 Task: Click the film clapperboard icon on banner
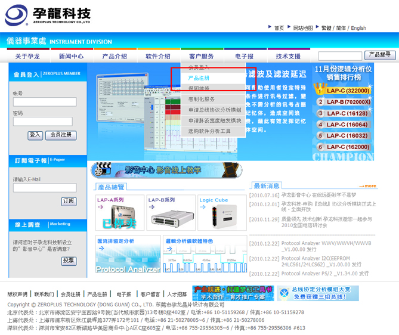pos(102,170)
